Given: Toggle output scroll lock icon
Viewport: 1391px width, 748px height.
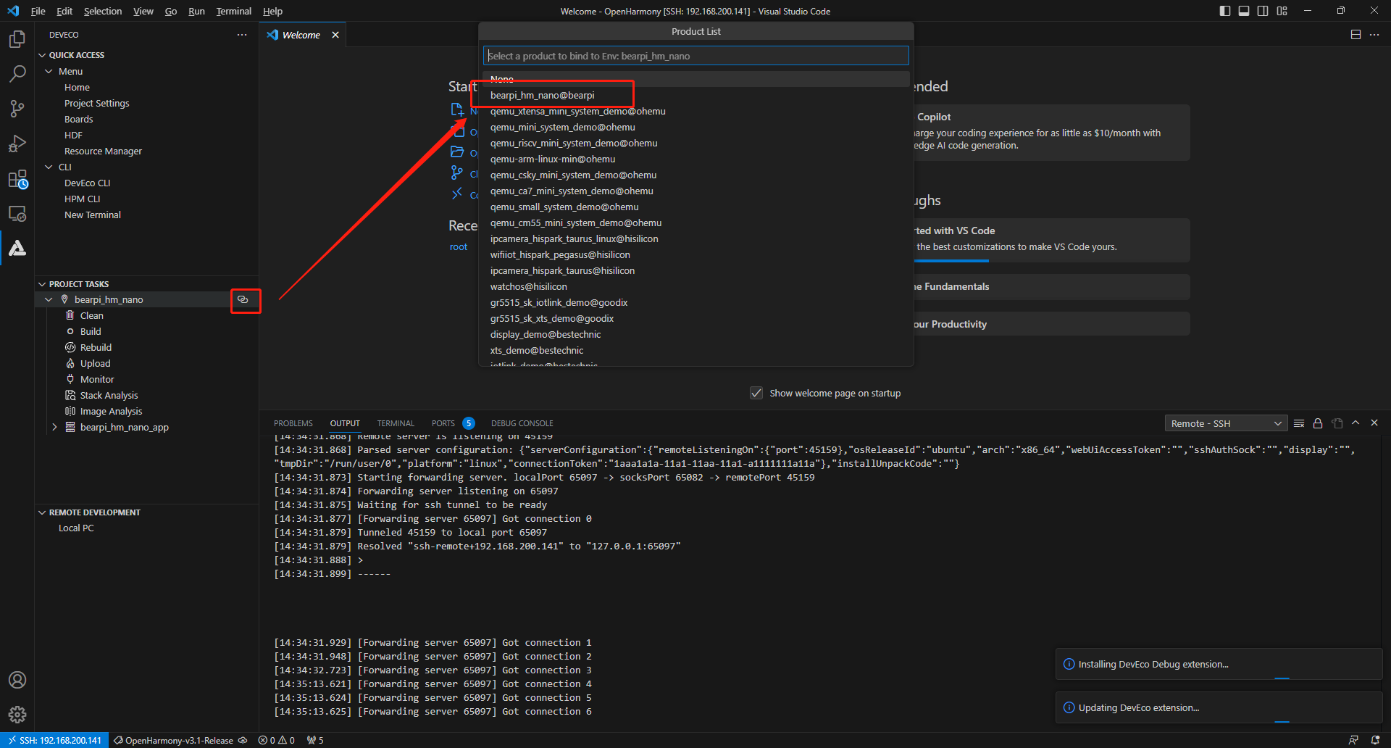Looking at the screenshot, I should [x=1318, y=423].
